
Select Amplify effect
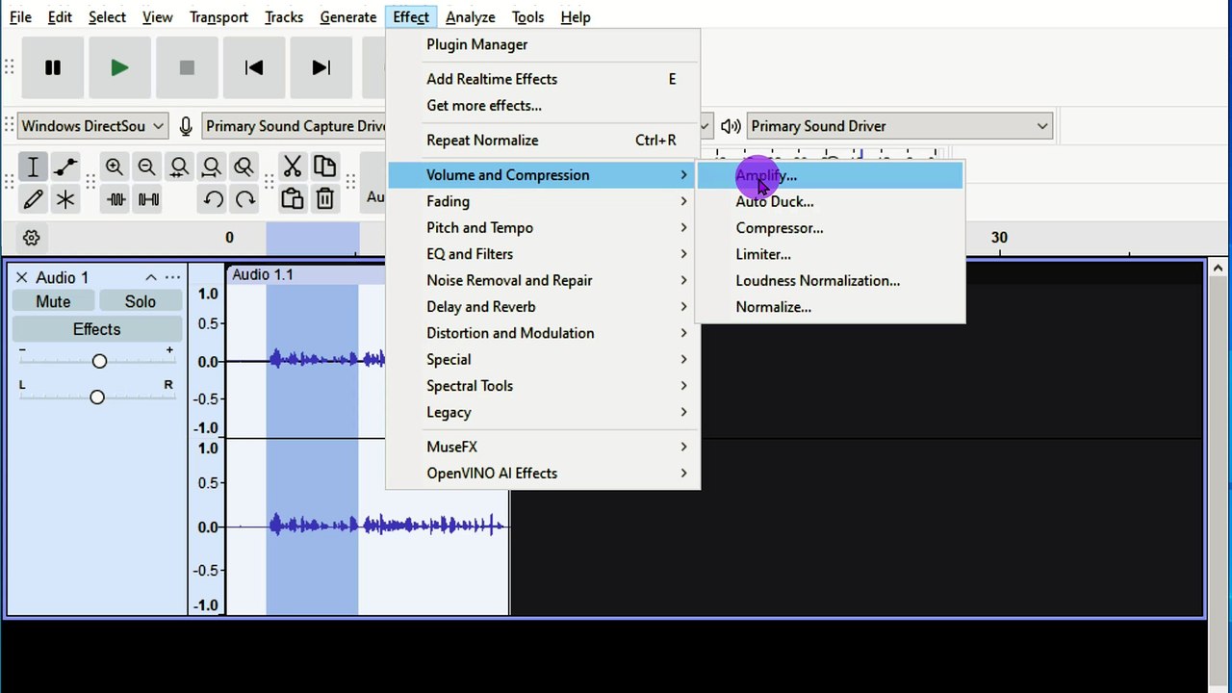point(830,175)
